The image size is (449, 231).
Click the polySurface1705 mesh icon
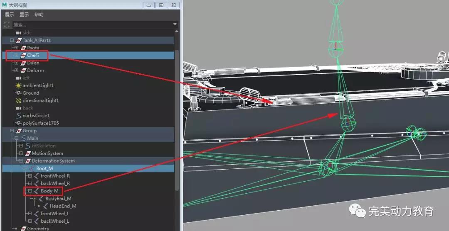[18, 123]
